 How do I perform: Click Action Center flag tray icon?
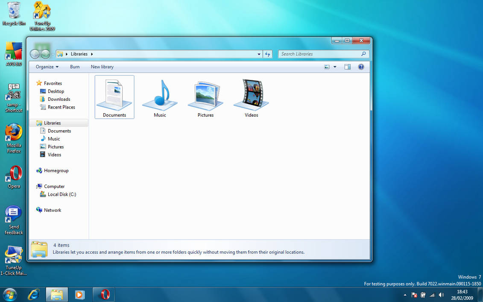[x=414, y=295]
